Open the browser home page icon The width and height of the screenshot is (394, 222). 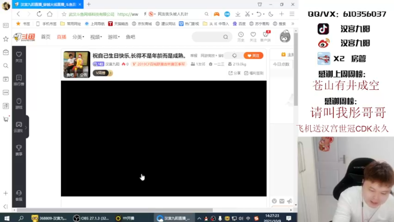tap(50, 14)
